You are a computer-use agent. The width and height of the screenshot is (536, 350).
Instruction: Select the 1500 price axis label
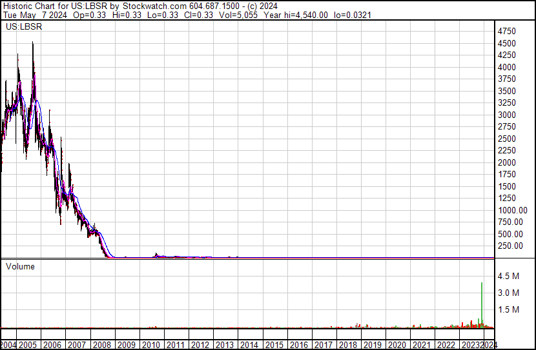[x=506, y=186]
